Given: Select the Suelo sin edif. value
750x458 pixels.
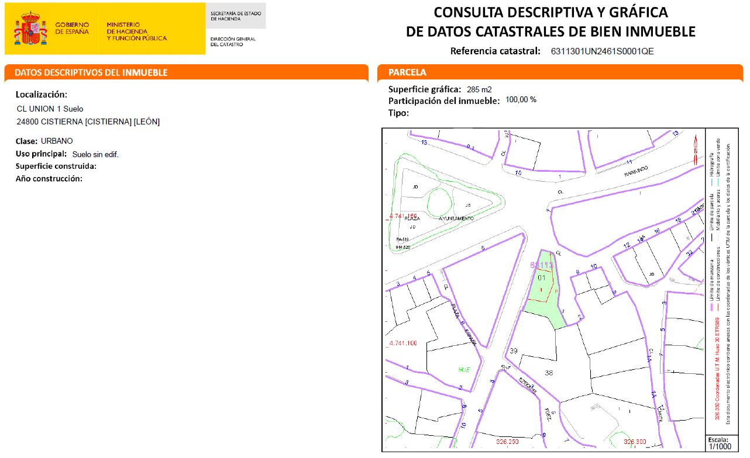Looking at the screenshot, I should pyautogui.click(x=95, y=155).
